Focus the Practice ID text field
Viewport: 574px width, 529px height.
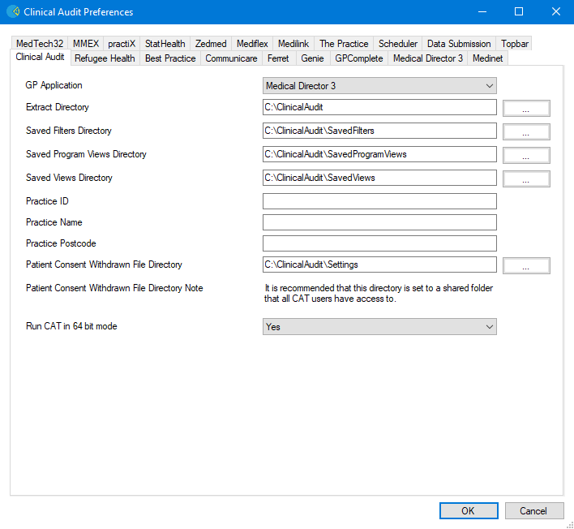(379, 201)
